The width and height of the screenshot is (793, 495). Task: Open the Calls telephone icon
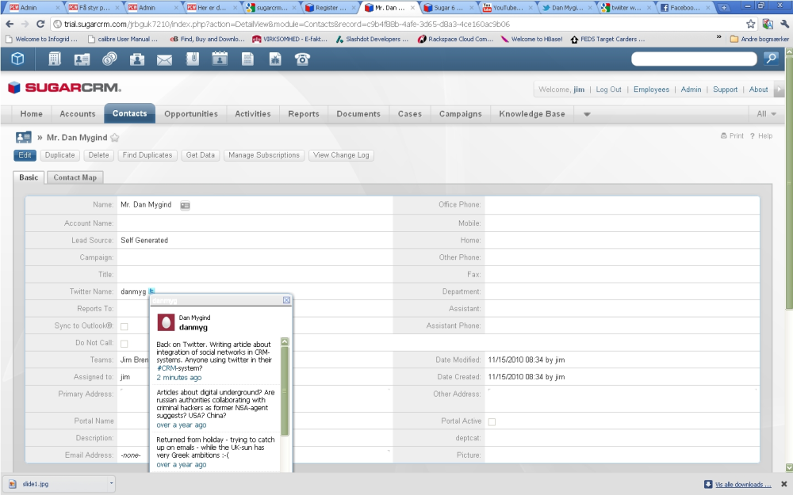(302, 59)
